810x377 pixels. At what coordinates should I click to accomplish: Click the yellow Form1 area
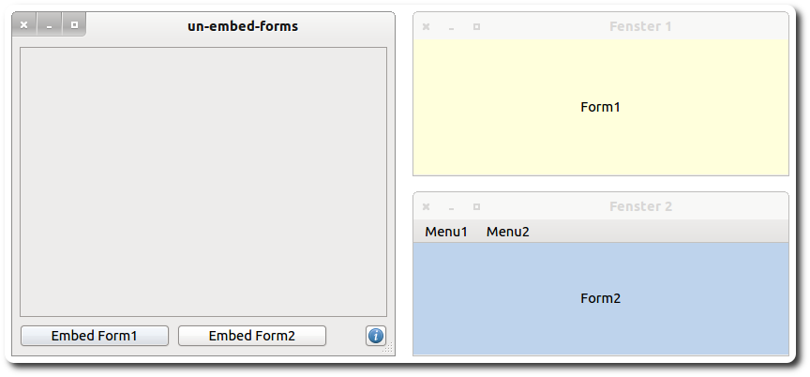click(600, 131)
